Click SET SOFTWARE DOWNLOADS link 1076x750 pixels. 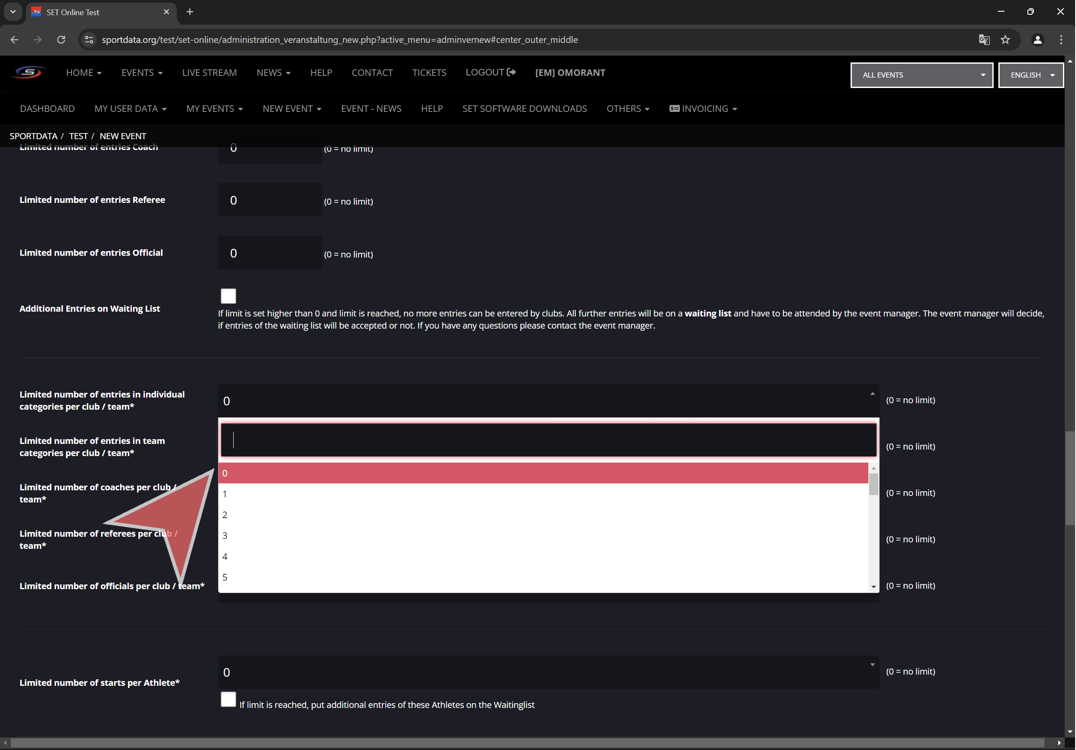(x=525, y=109)
